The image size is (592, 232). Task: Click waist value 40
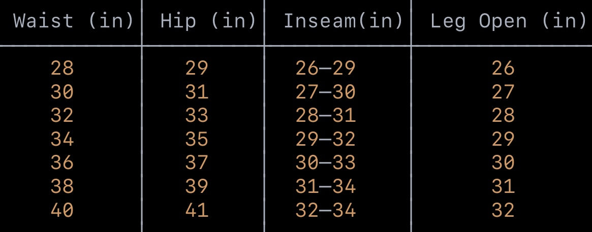63,210
